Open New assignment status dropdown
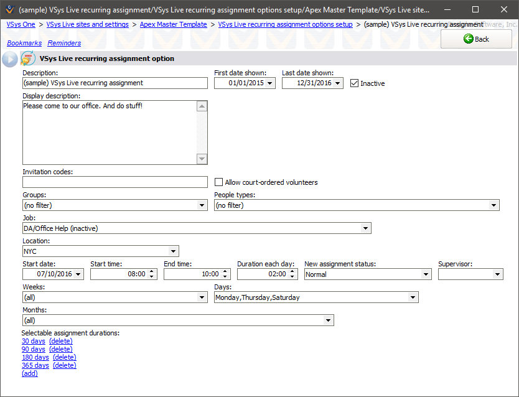Image resolution: width=519 pixels, height=397 pixels. [426, 274]
